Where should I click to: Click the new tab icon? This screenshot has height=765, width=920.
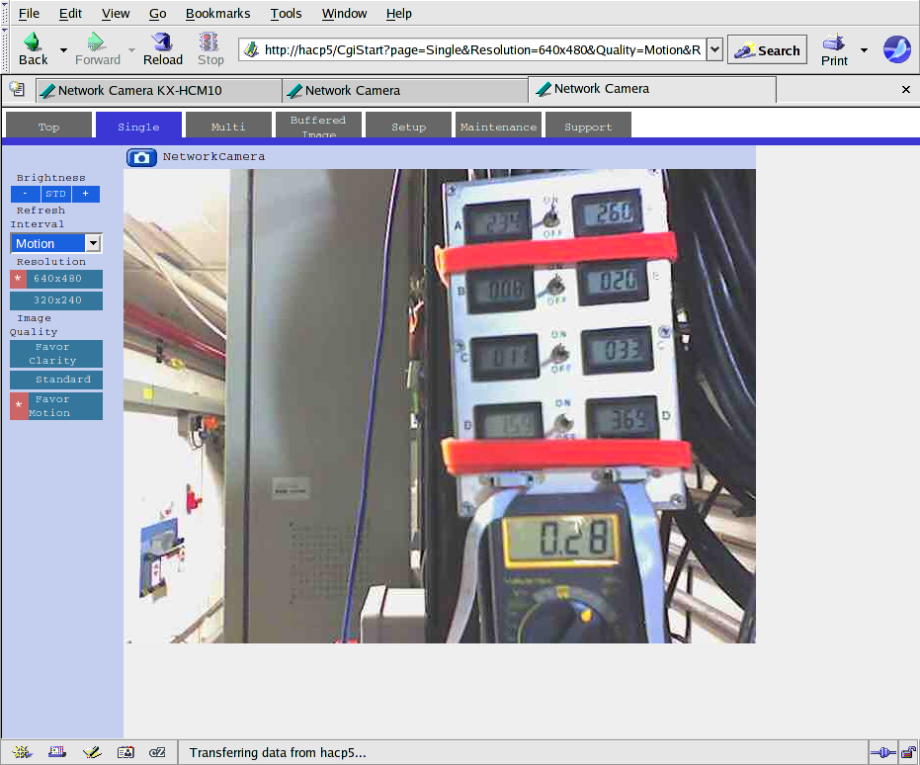17,89
